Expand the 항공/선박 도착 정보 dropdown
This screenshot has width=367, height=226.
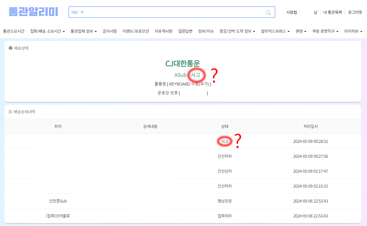click(237, 31)
